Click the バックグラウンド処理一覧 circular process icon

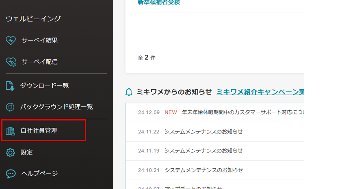point(10,107)
